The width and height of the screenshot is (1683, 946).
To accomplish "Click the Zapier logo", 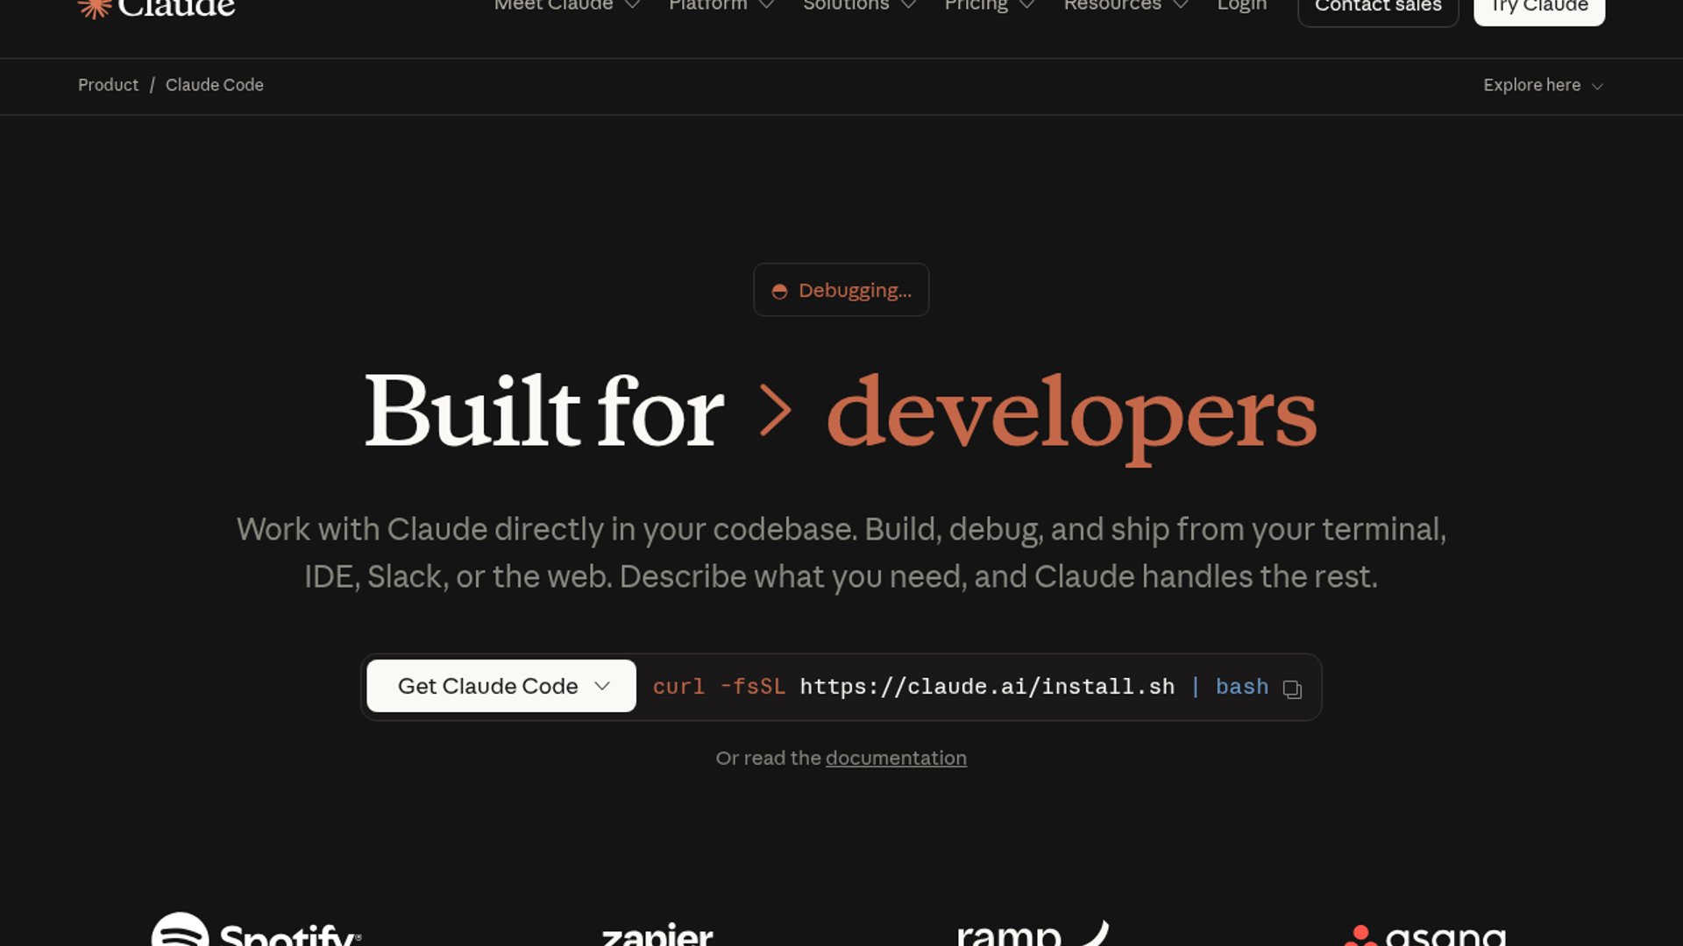I will pyautogui.click(x=657, y=934).
